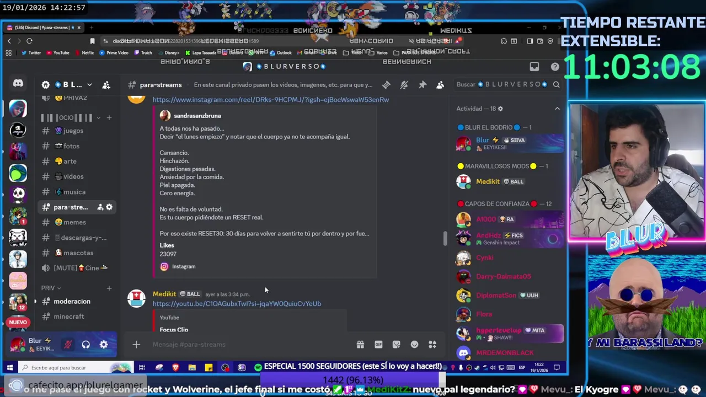Open the Prime Video bookmark
Image resolution: width=706 pixels, height=397 pixels.
pyautogui.click(x=114, y=53)
